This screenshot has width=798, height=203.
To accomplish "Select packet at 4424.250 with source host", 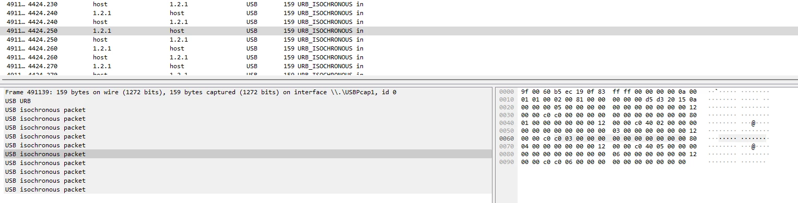I will click(399, 40).
